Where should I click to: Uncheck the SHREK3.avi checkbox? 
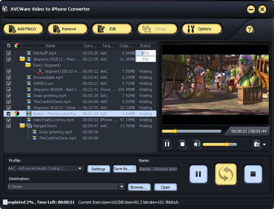pos(9,83)
